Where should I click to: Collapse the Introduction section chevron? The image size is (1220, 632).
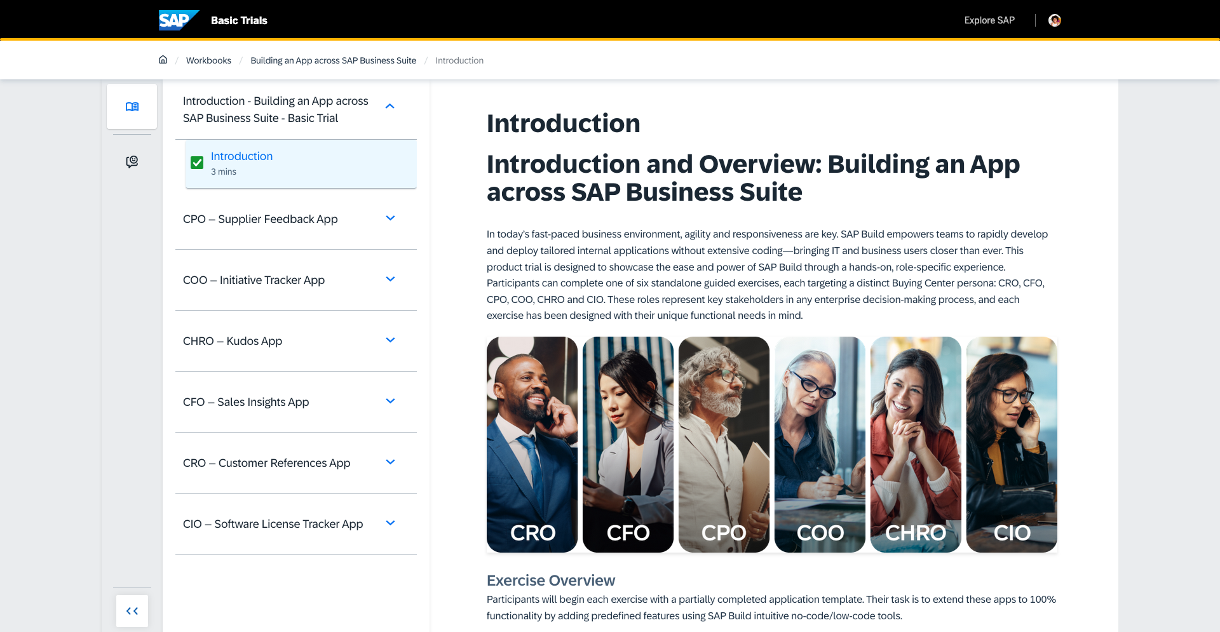pyautogui.click(x=390, y=106)
